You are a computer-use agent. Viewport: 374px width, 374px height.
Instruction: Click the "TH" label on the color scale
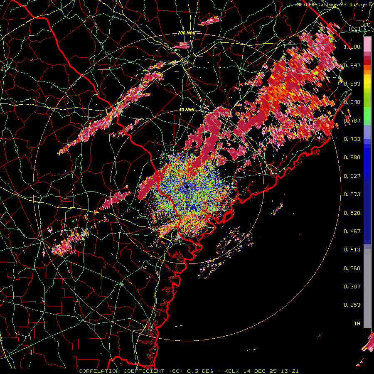357,324
